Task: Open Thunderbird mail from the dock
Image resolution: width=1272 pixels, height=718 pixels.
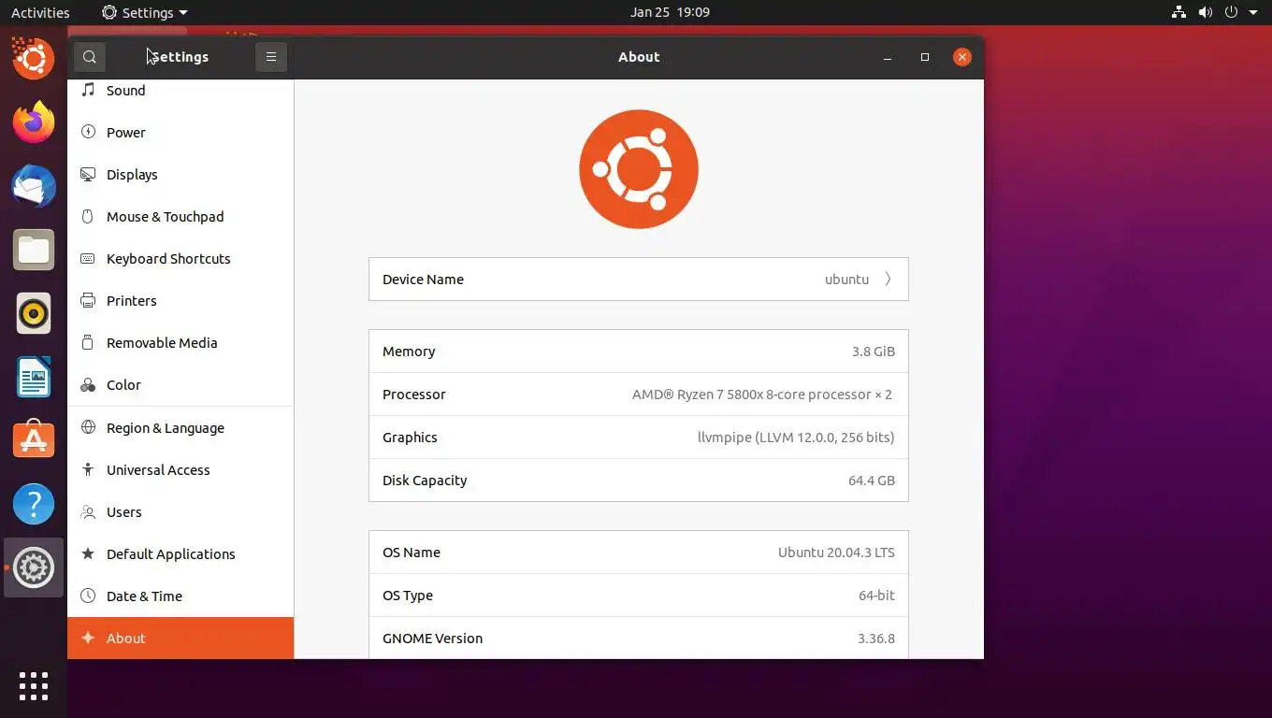Action: point(34,186)
